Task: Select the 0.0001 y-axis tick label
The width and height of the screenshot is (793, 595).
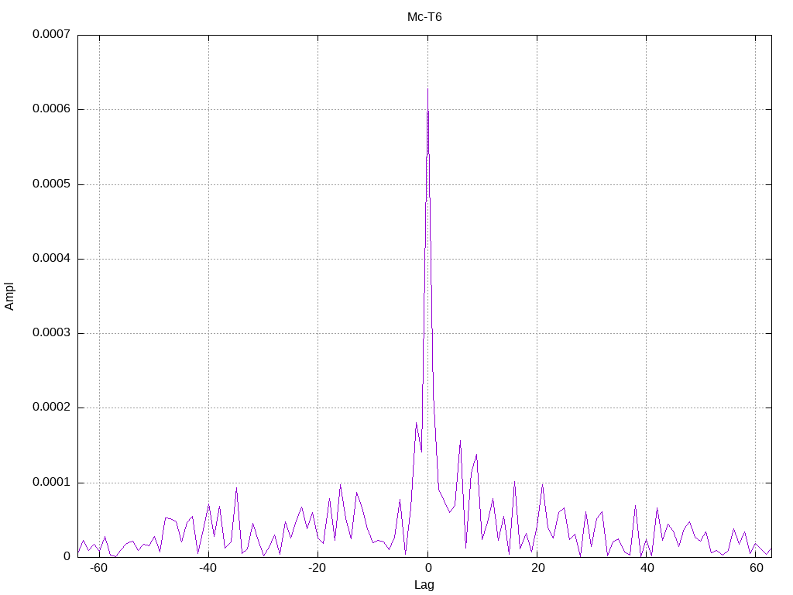Action: point(52,482)
